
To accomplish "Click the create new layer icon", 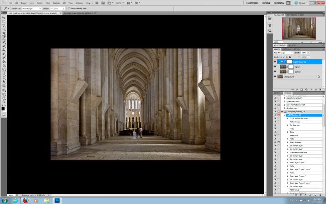I will coord(315,89).
